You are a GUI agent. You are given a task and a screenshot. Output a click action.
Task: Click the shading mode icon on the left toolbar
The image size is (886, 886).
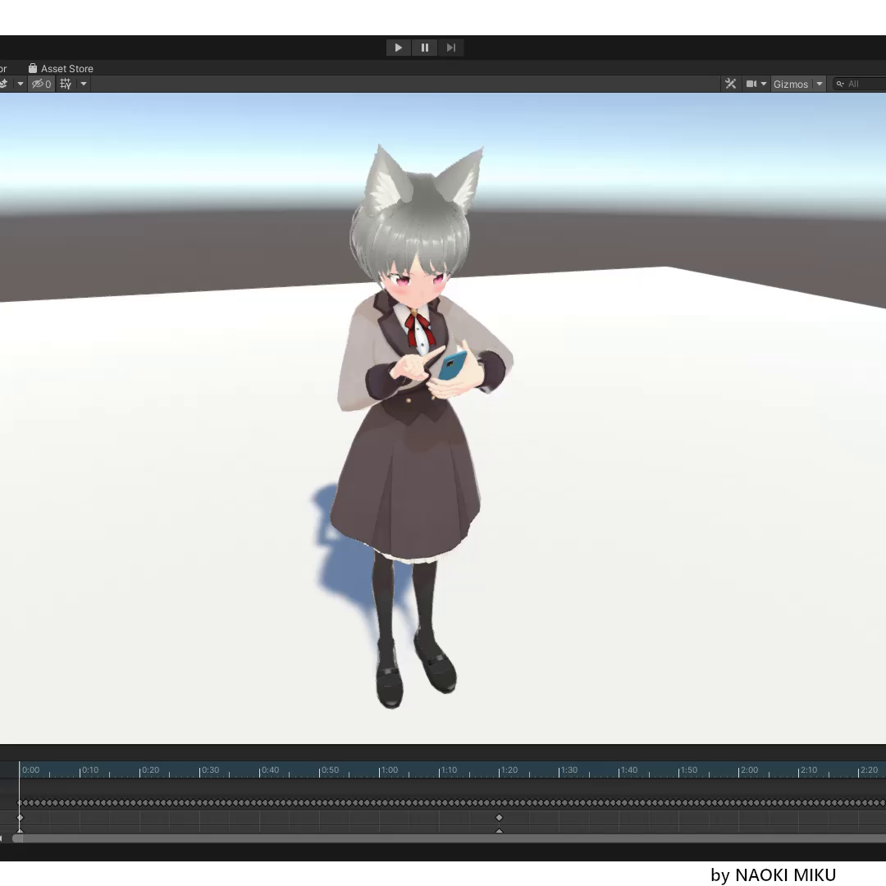[4, 84]
